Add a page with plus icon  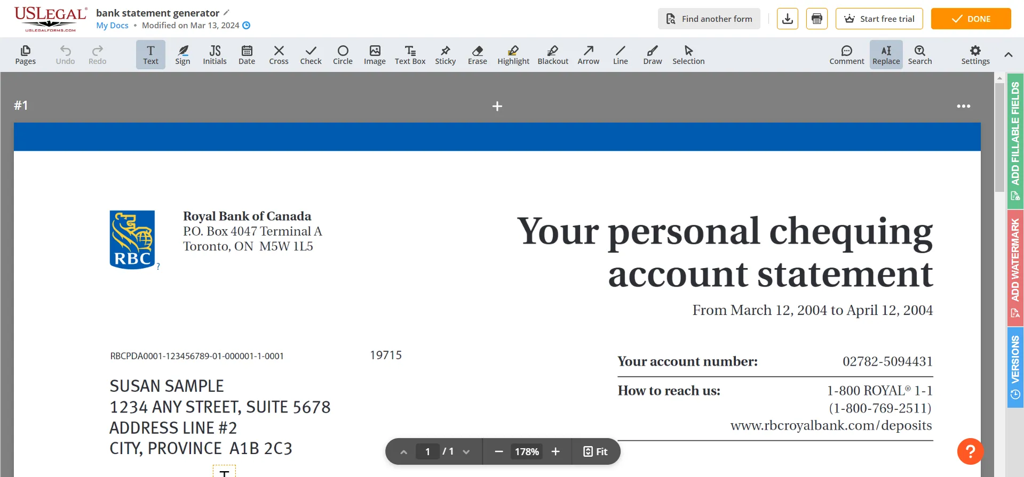pos(497,107)
